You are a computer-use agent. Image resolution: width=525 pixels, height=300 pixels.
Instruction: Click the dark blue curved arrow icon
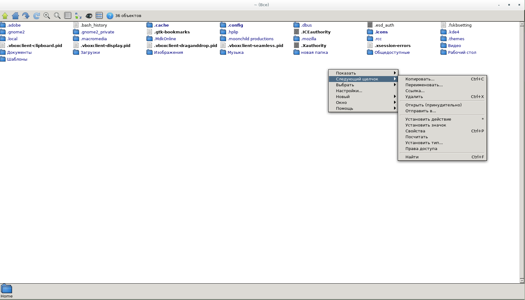pos(26,15)
